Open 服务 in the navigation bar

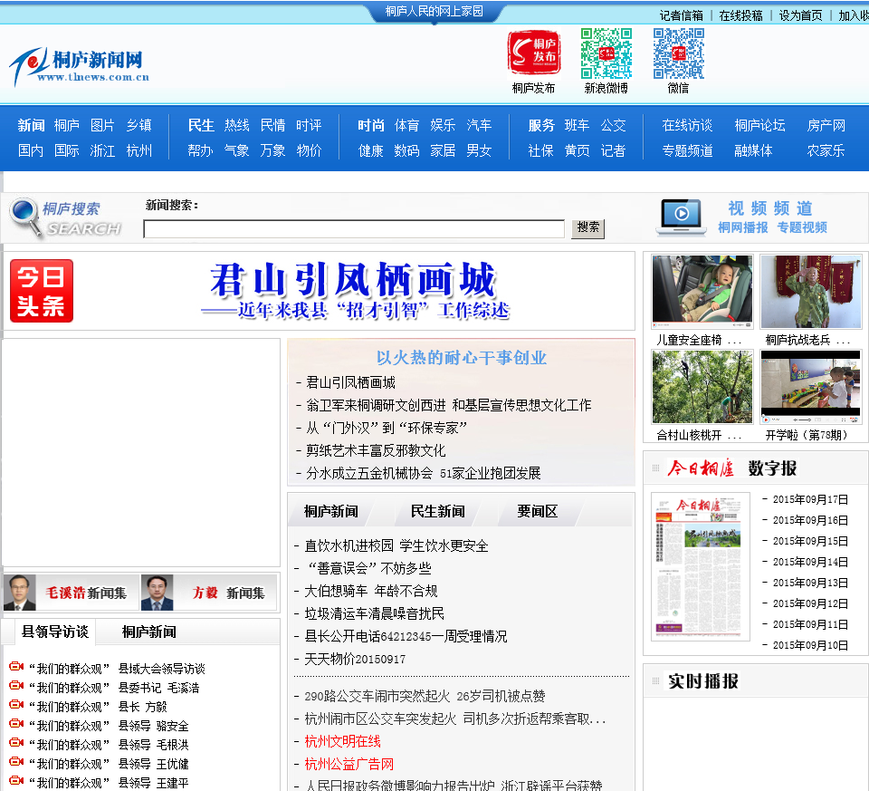541,125
